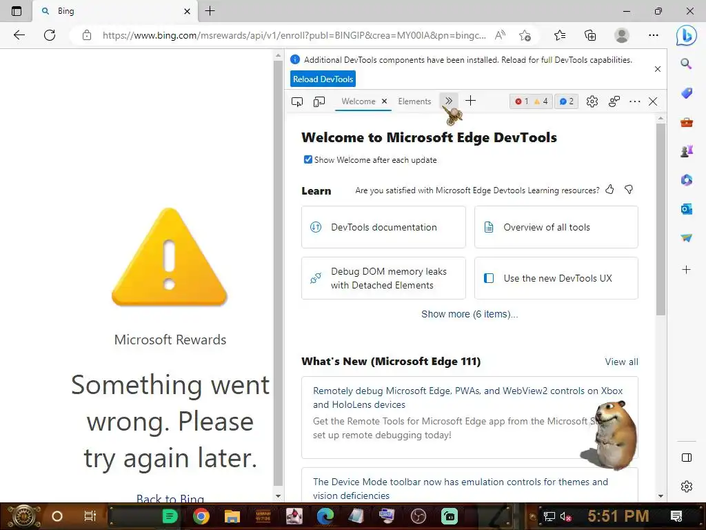Click the Bing Discover sidebar icon

pyautogui.click(x=686, y=35)
